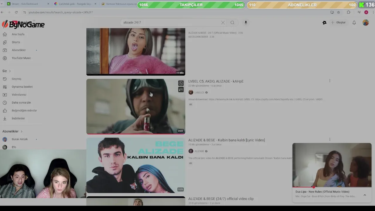Open Kalbin bana kaldı lyric video title
This screenshot has width=375, height=211.
click(226, 140)
